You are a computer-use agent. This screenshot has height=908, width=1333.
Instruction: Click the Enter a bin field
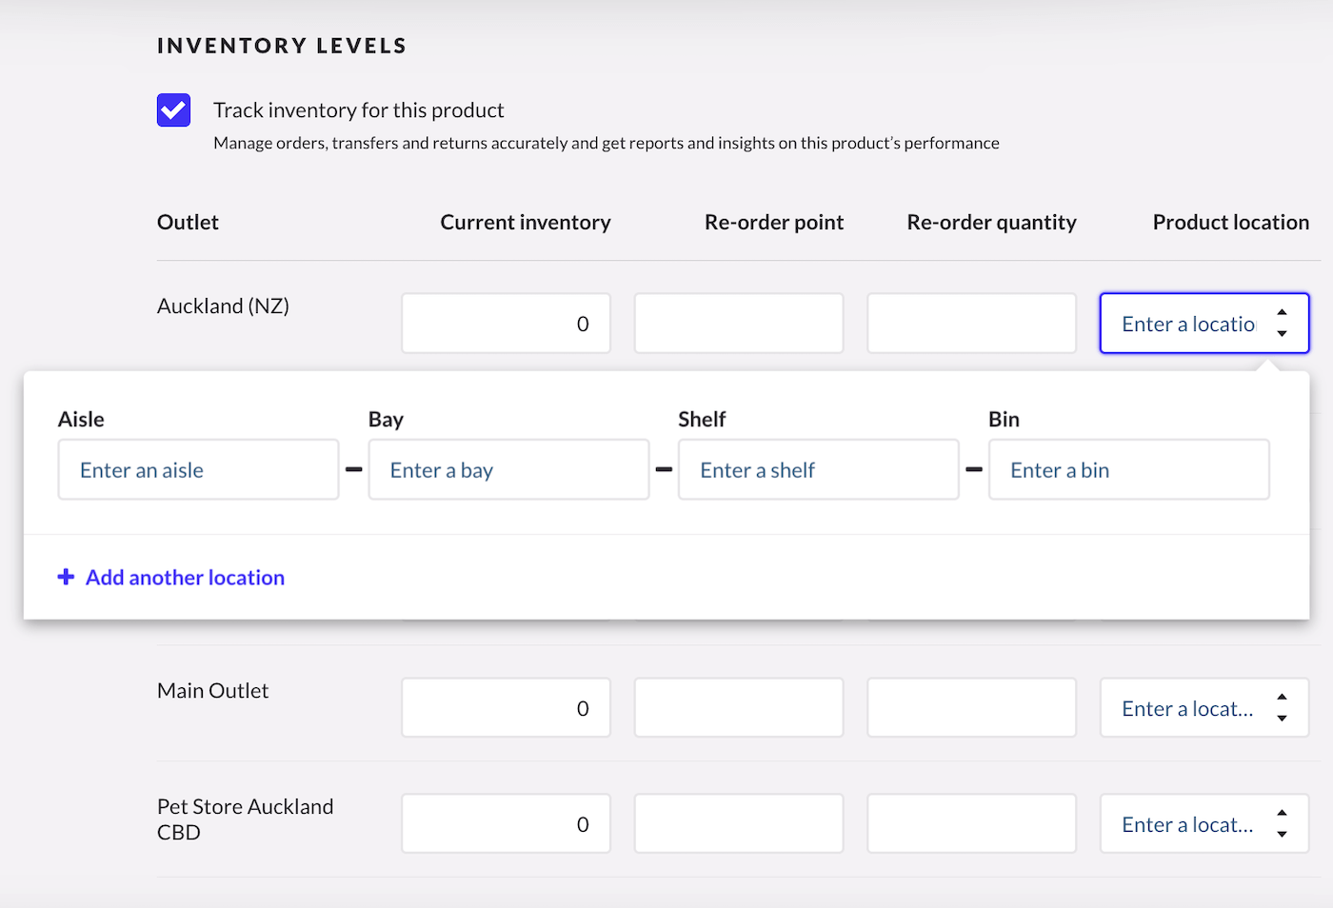point(1128,469)
